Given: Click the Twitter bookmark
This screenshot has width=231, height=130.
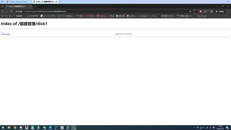Looking at the screenshot, I should click(80, 16).
